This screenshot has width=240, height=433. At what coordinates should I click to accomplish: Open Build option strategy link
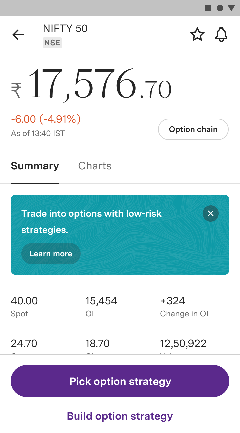(x=120, y=416)
